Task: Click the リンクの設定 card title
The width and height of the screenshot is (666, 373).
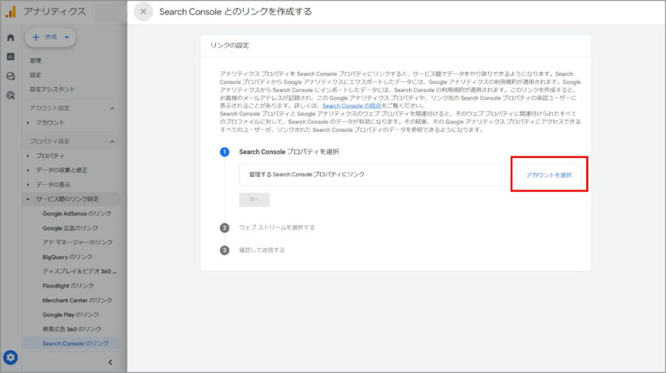Action: (x=230, y=45)
